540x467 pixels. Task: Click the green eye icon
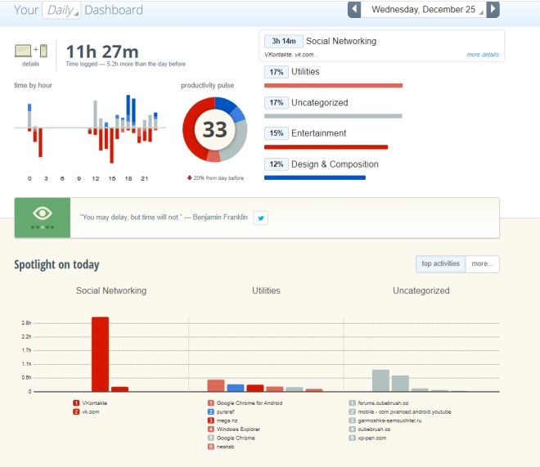click(x=42, y=213)
